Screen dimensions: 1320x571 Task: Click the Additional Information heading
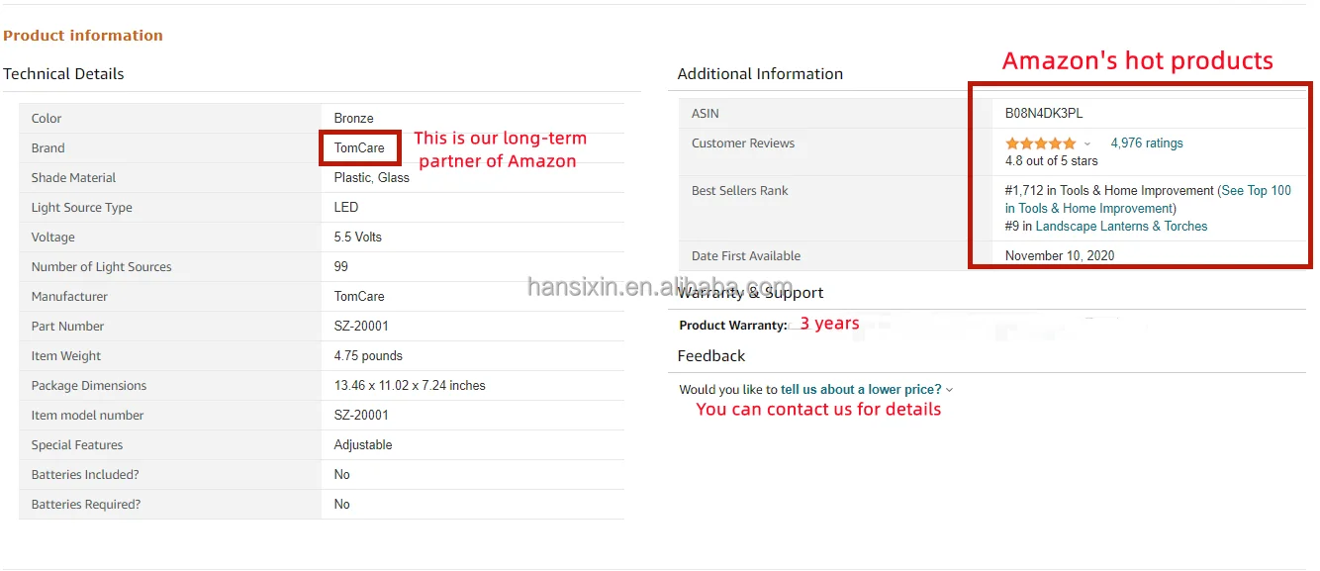(x=760, y=74)
